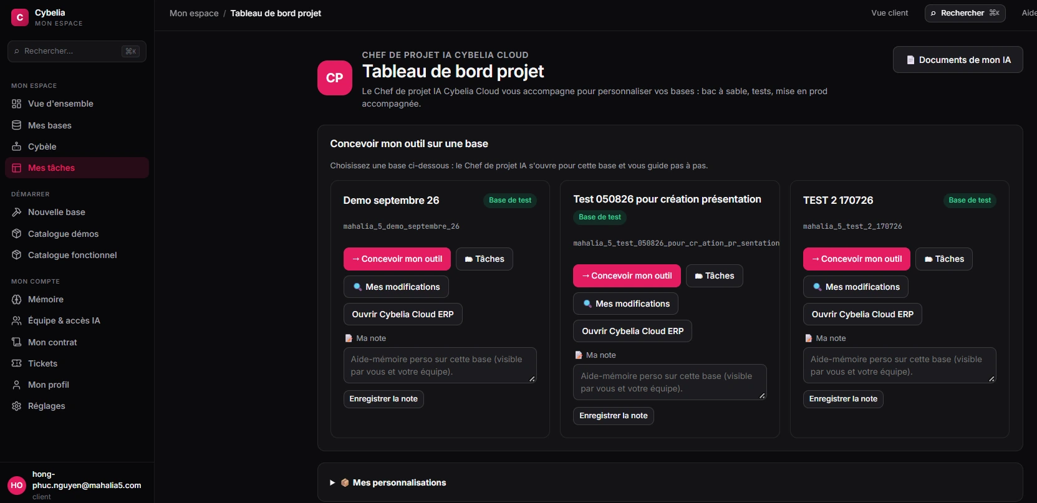
Task: Open Mes modifications for TEST 2 170726
Action: pyautogui.click(x=856, y=287)
